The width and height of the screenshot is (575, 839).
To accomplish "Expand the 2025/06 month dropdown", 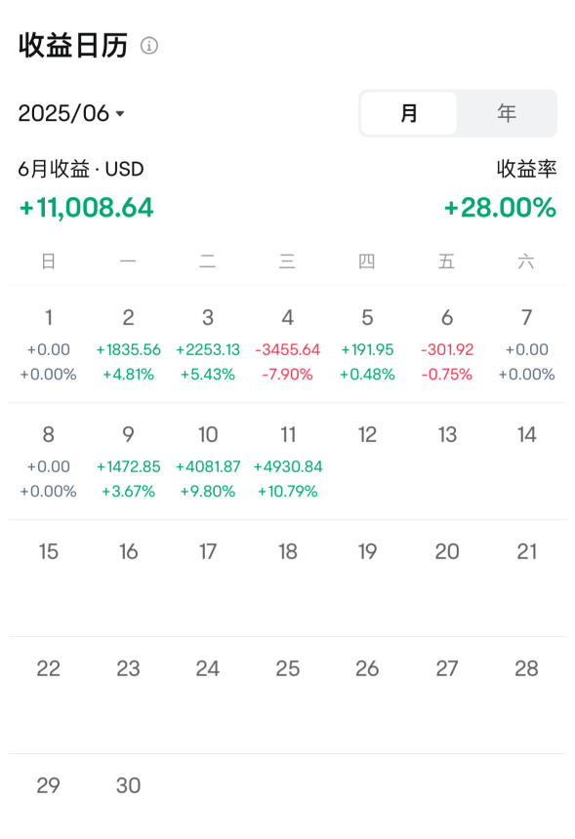I will pos(71,113).
